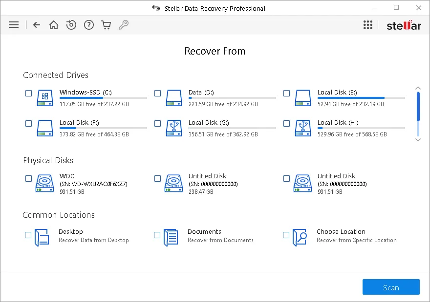Viewport: 430px width, 302px height.
Task: Go to the Home screen icon
Action: [x=54, y=25]
